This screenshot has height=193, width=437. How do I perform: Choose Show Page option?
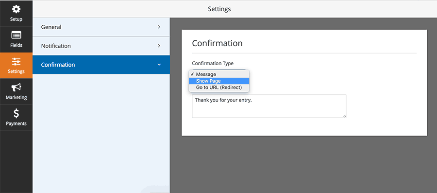pyautogui.click(x=219, y=81)
